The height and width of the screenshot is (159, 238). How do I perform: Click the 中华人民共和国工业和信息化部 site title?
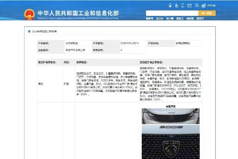[78, 13]
